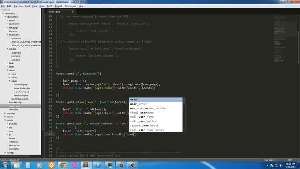Viewport: 300px width, 169px height.
Task: Open user.php in the sidebar
Action: 15,60
